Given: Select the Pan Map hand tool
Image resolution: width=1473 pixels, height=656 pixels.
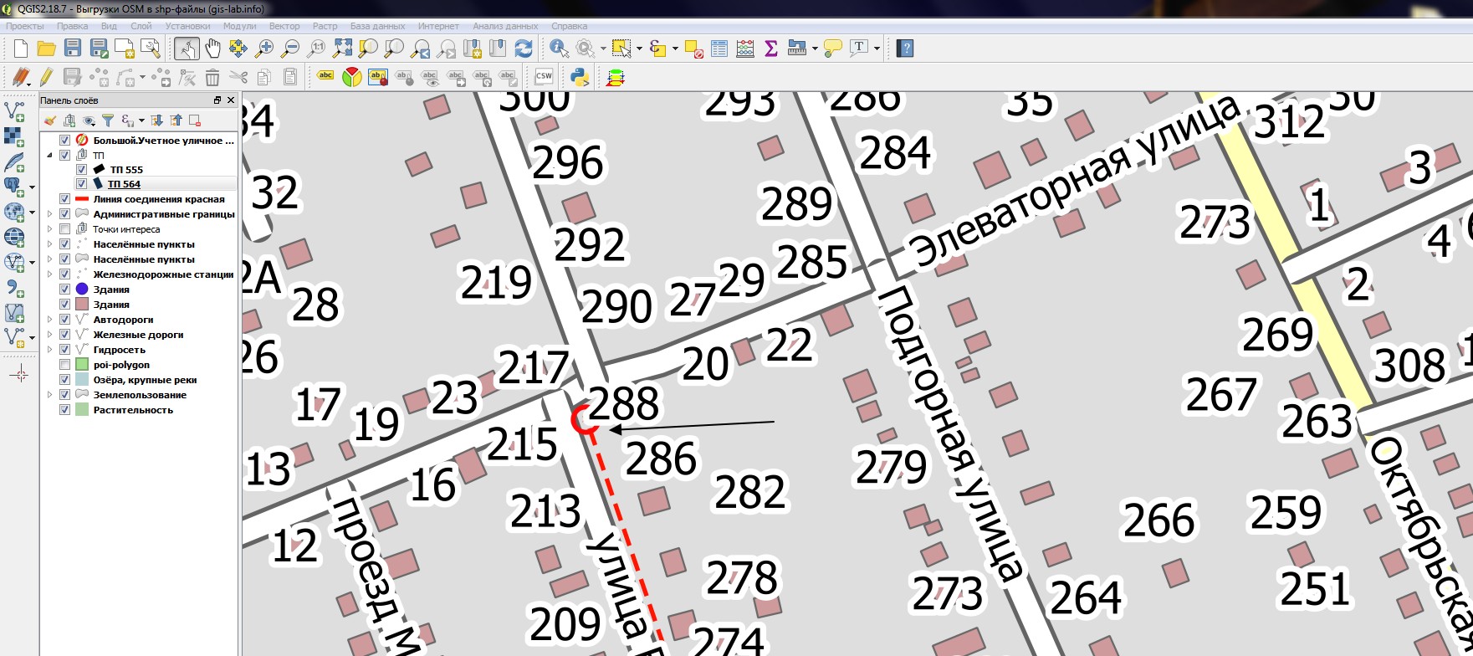Looking at the screenshot, I should click(212, 49).
